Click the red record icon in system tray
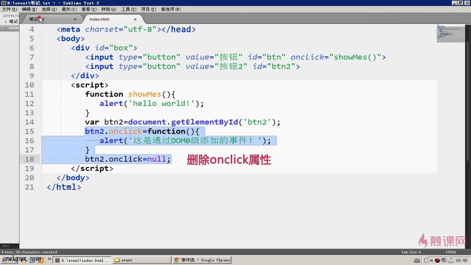The width and height of the screenshot is (471, 265). 438,260
